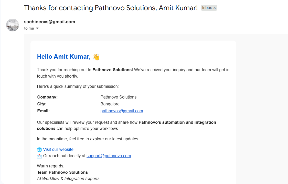The height and width of the screenshot is (184, 288).
Task: Click the "to me" recipient text
Action: point(29,28)
